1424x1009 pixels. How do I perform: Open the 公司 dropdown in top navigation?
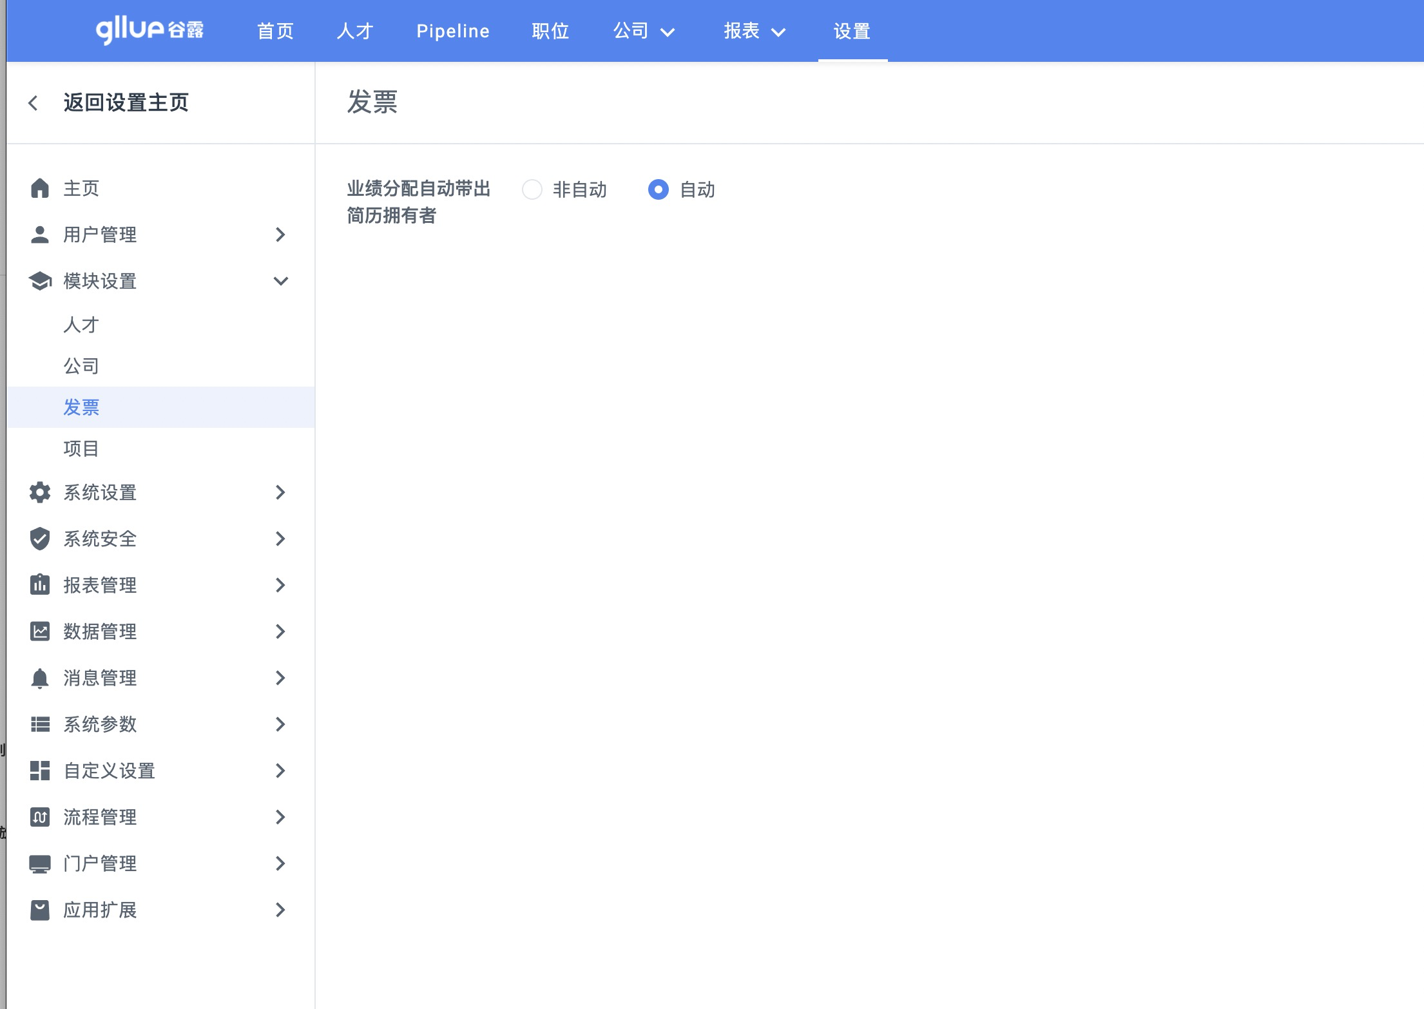[x=644, y=31]
